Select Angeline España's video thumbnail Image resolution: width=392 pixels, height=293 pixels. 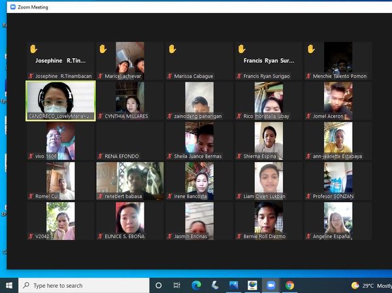click(x=338, y=220)
